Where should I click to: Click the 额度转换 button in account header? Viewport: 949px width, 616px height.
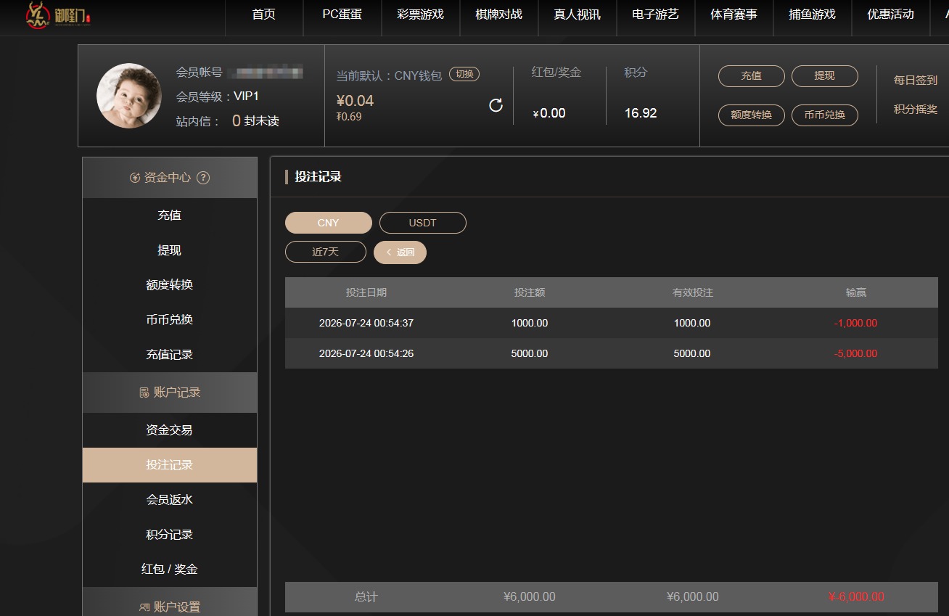point(752,115)
